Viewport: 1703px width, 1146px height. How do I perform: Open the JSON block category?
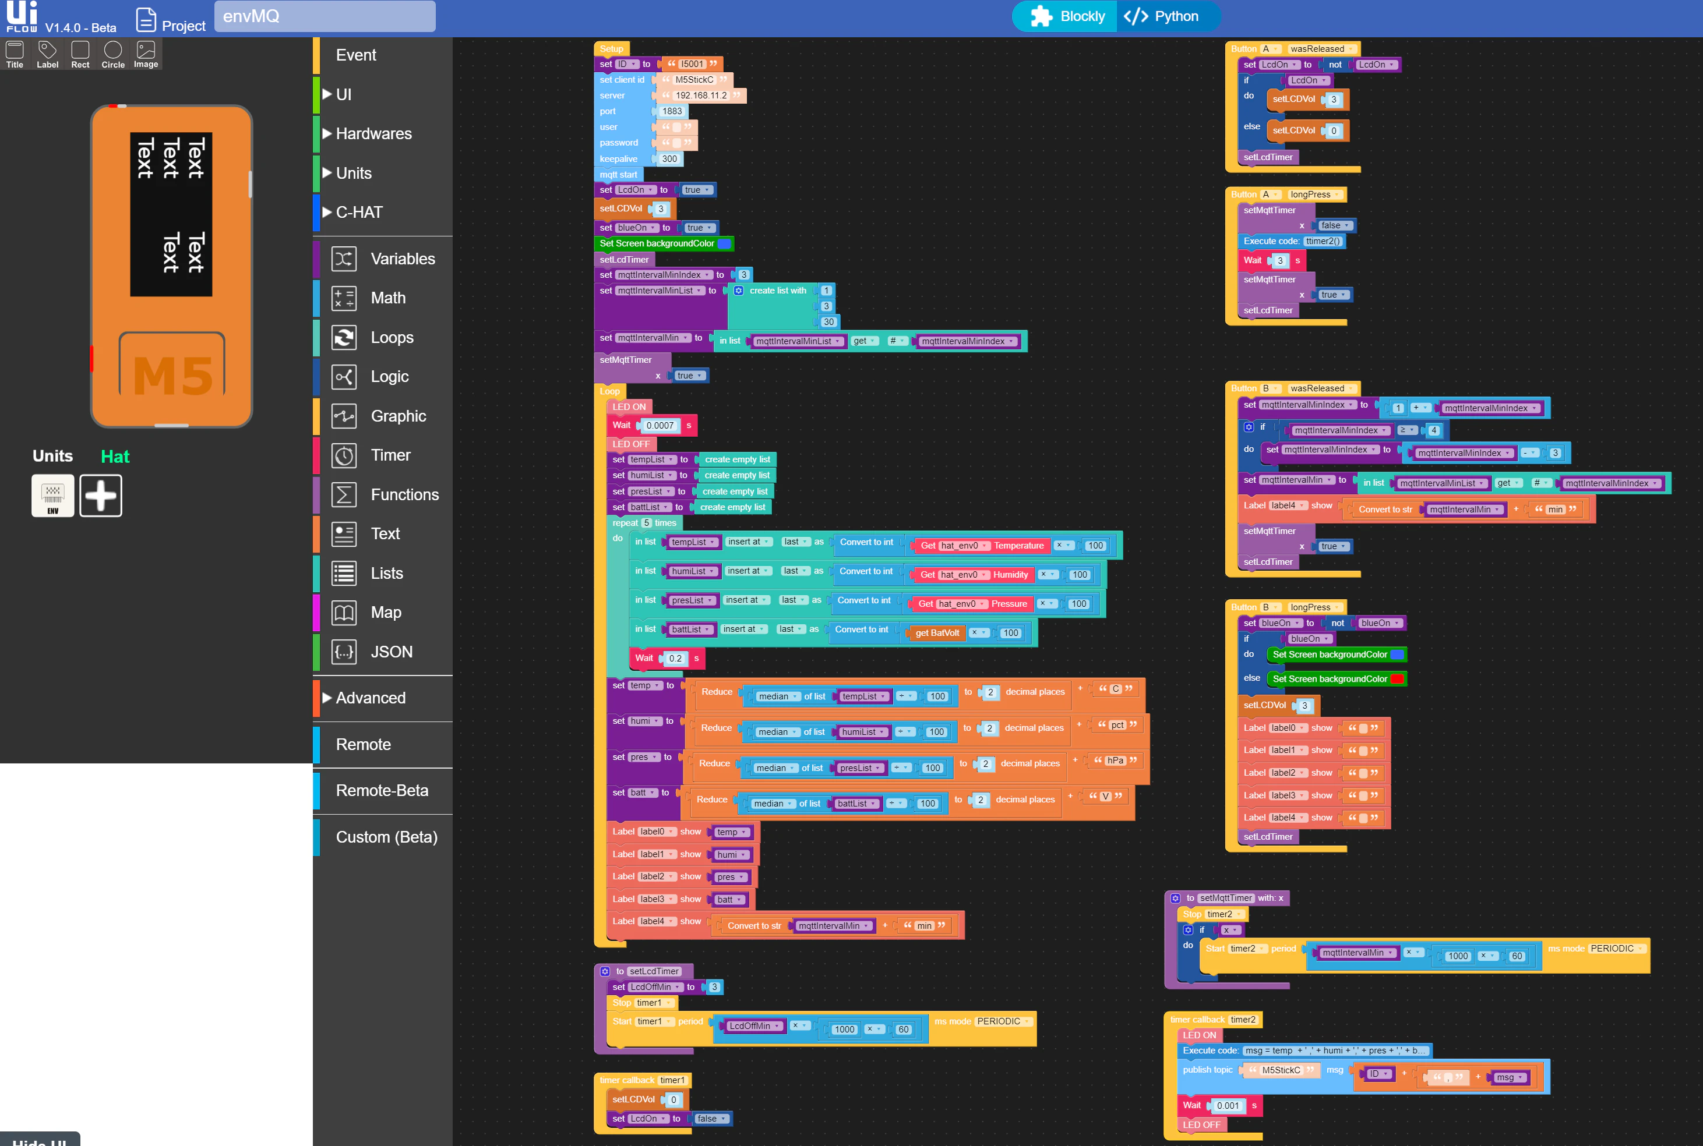click(x=383, y=652)
